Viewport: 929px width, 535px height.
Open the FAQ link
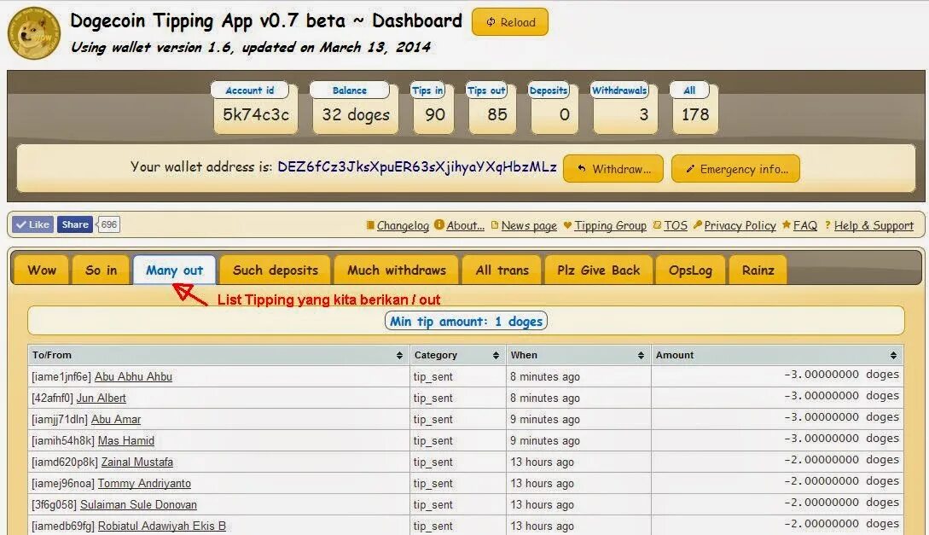(805, 226)
